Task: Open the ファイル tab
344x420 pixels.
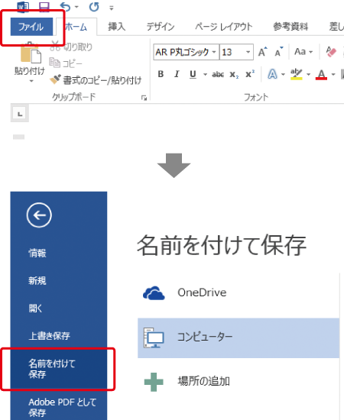Action: click(31, 27)
